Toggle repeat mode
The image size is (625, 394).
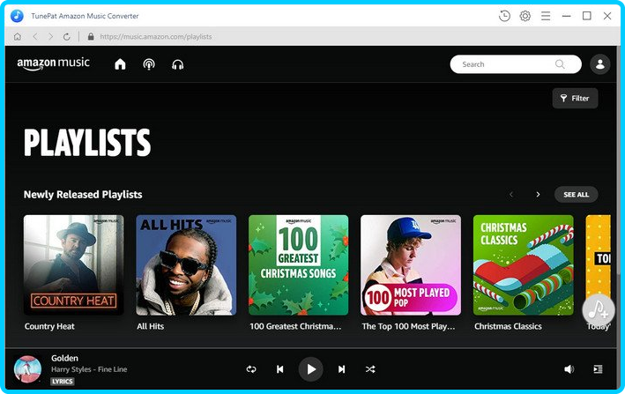pyautogui.click(x=251, y=369)
